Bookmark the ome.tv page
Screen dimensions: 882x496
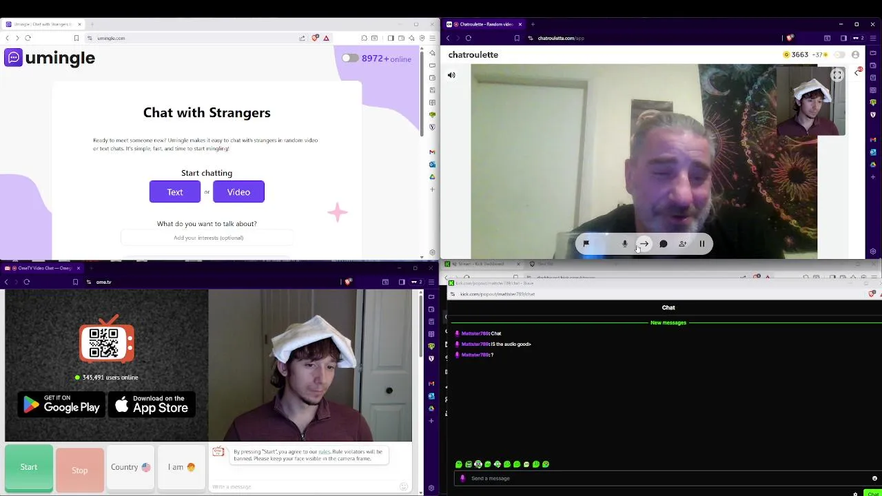[76, 282]
